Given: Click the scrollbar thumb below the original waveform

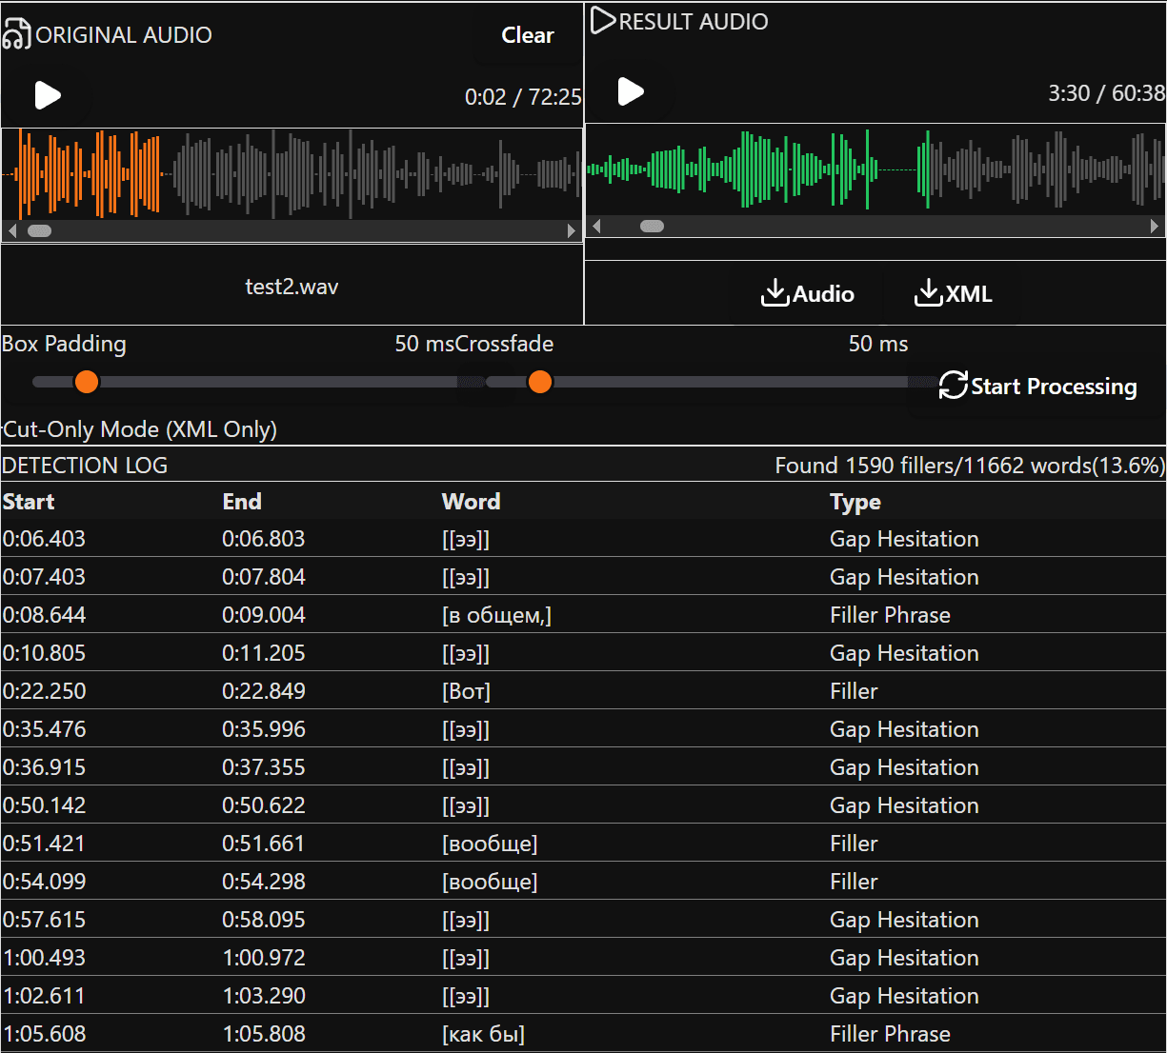Looking at the screenshot, I should [x=39, y=230].
